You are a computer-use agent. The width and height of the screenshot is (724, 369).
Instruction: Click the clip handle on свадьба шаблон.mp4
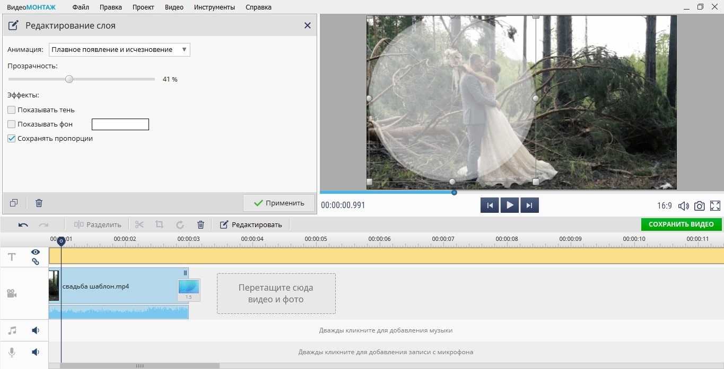[x=185, y=273]
